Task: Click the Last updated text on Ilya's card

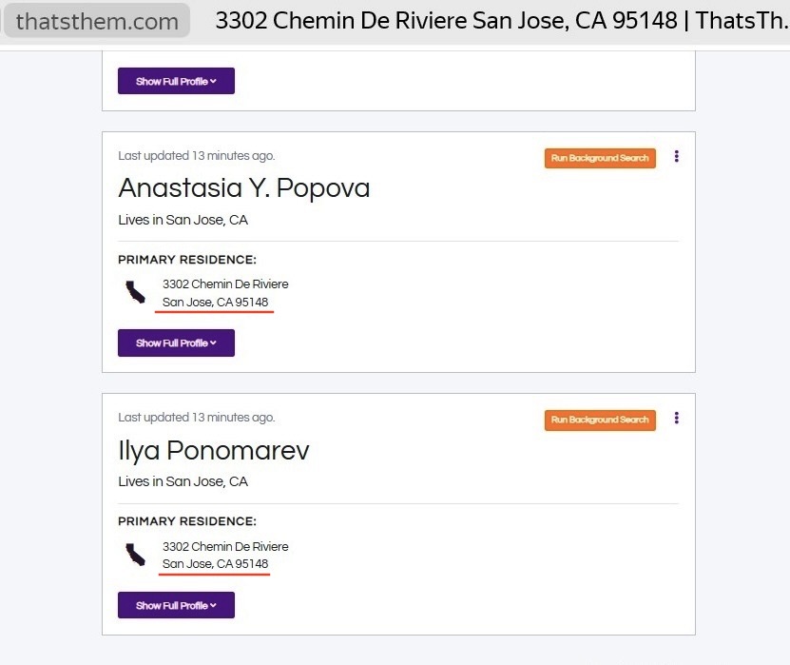Action: pyautogui.click(x=196, y=418)
